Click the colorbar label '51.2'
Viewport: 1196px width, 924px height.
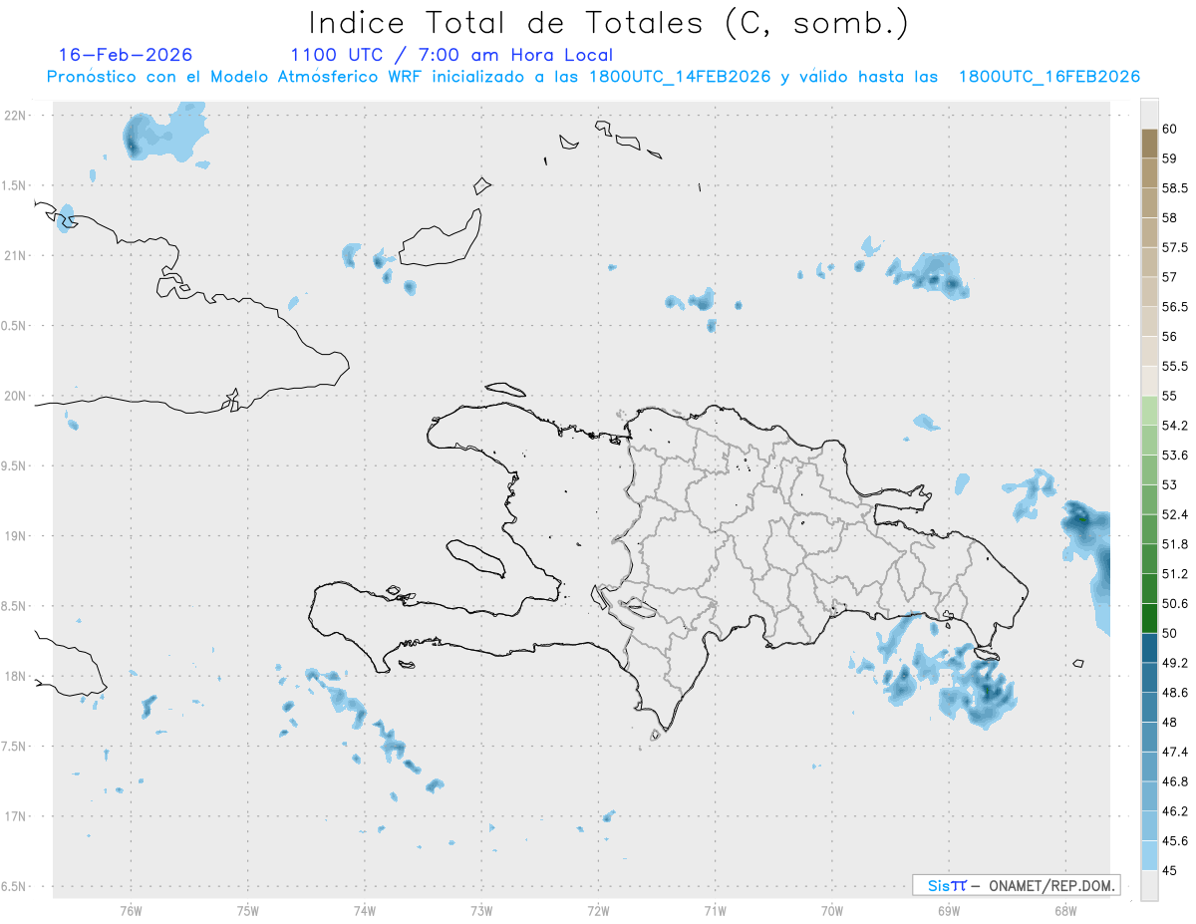(1175, 573)
